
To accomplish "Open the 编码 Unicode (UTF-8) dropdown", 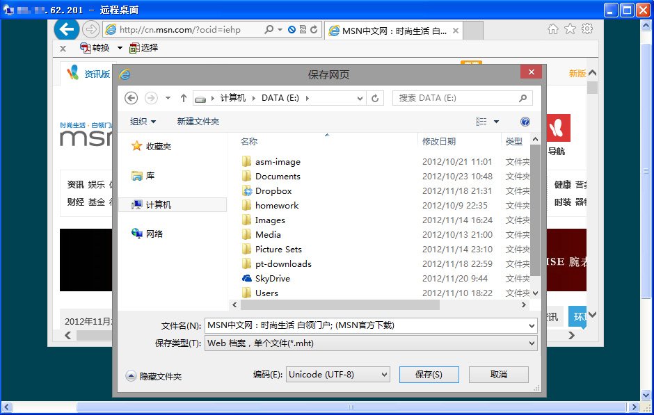I will 338,375.
